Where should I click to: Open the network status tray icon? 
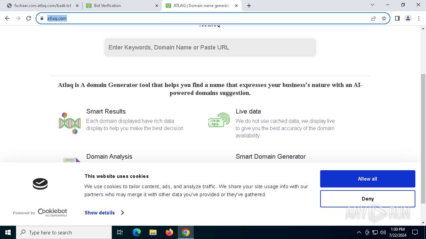375,232
